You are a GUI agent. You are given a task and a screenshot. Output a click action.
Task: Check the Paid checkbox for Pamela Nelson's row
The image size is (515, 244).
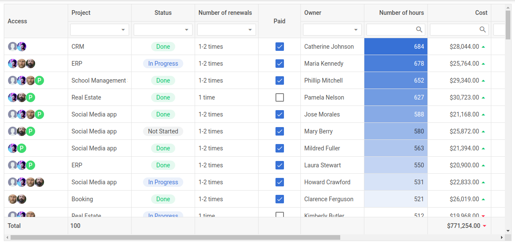pyautogui.click(x=280, y=97)
